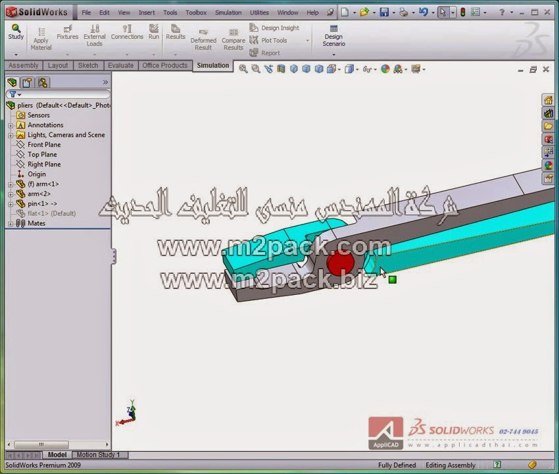Screen dimensions: 559x474
Task: Open Plot Tools dropdown arrow
Action: [x=307, y=41]
